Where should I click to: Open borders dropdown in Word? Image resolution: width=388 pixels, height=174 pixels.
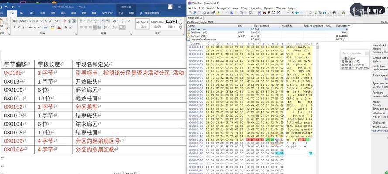[123, 27]
